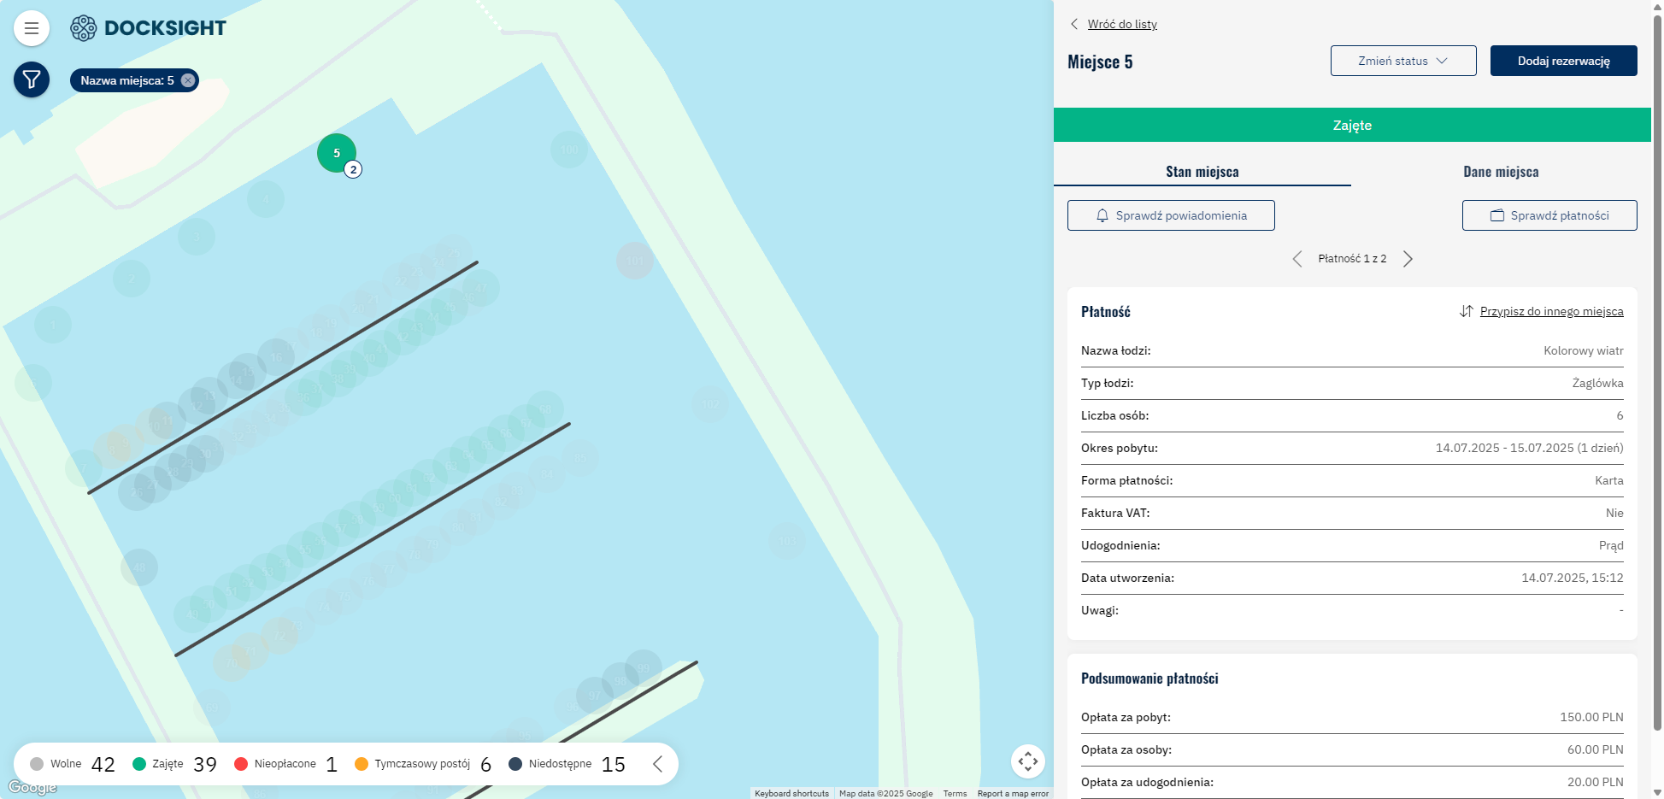Click 'Podsumowanie płatności' heading

pos(1150,679)
